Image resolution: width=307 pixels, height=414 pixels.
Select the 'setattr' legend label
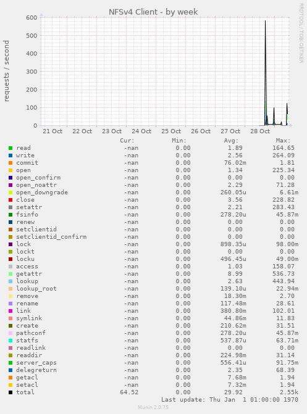[x=29, y=207]
